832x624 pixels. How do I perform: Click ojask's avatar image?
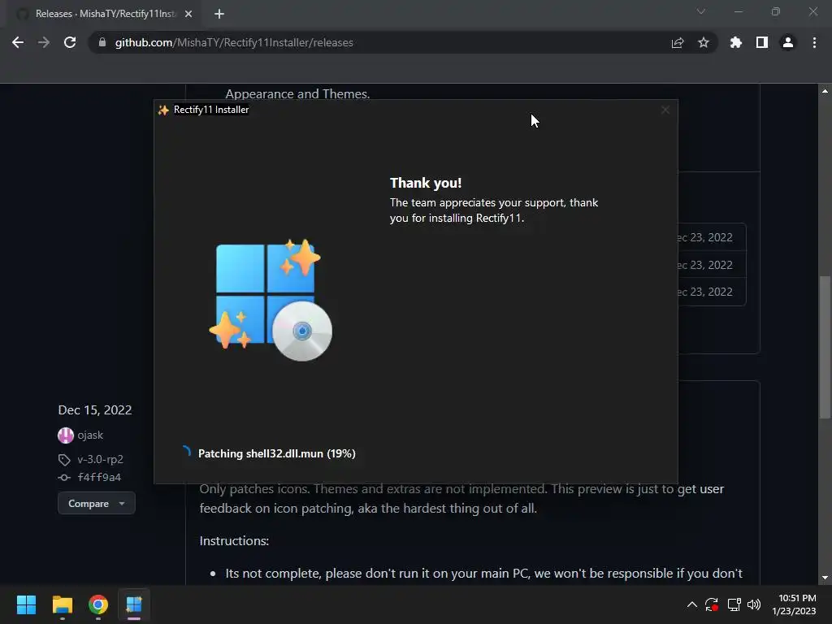[65, 435]
